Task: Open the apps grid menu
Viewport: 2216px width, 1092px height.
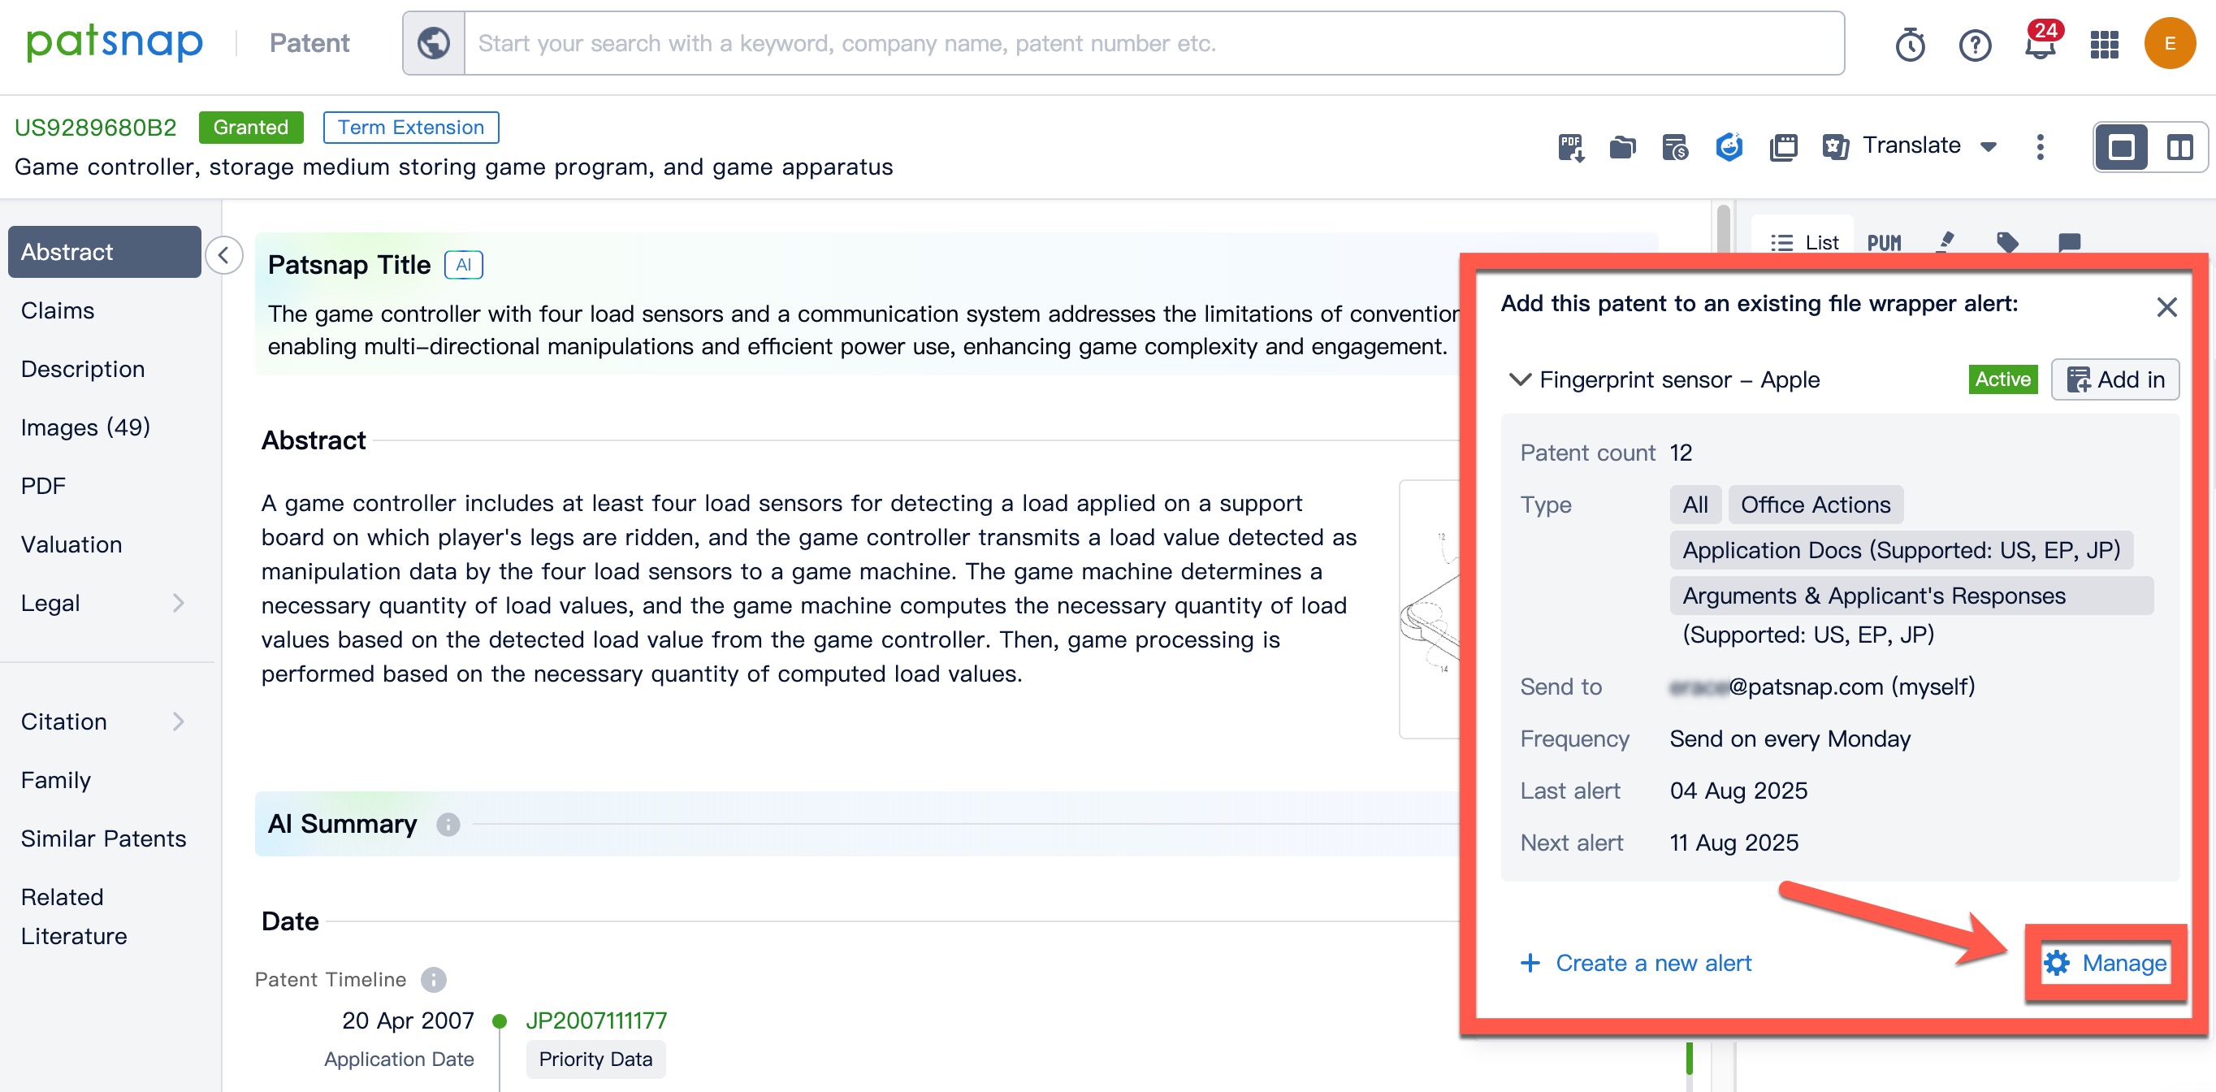Action: [x=2104, y=44]
